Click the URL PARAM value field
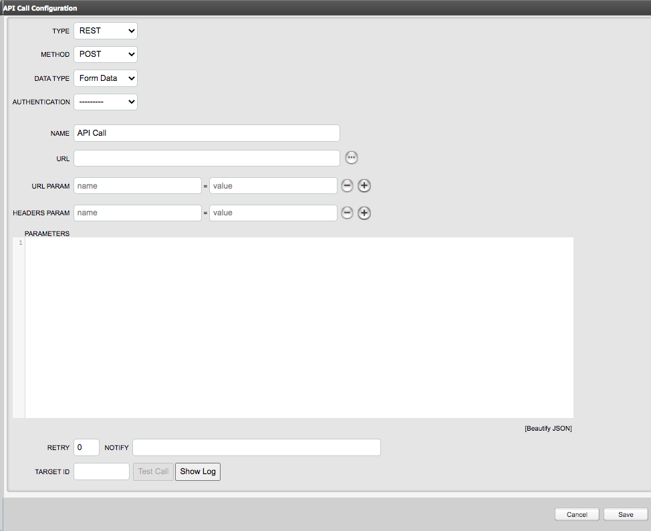The width and height of the screenshot is (651, 531). pyautogui.click(x=273, y=186)
